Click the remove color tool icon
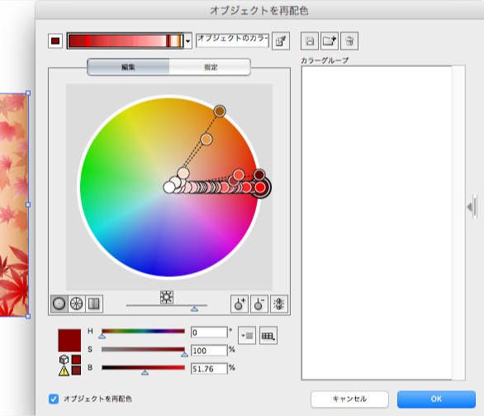The height and width of the screenshot is (416, 484). pyautogui.click(x=259, y=304)
